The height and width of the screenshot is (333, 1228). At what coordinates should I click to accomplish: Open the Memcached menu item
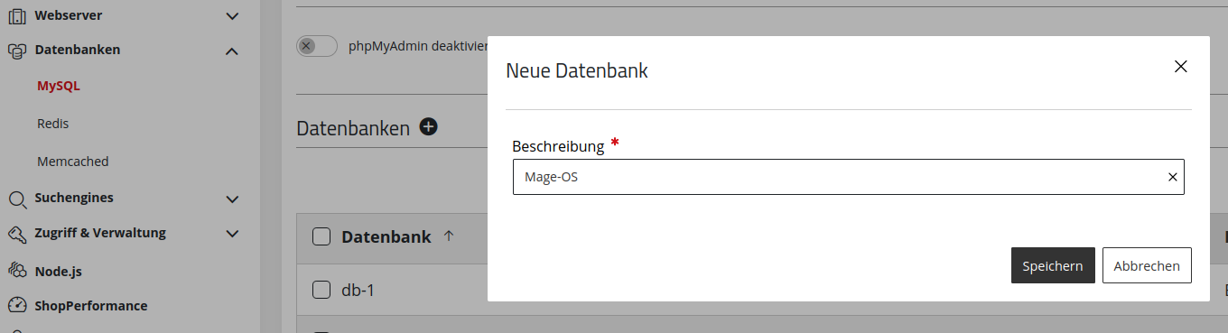point(73,162)
